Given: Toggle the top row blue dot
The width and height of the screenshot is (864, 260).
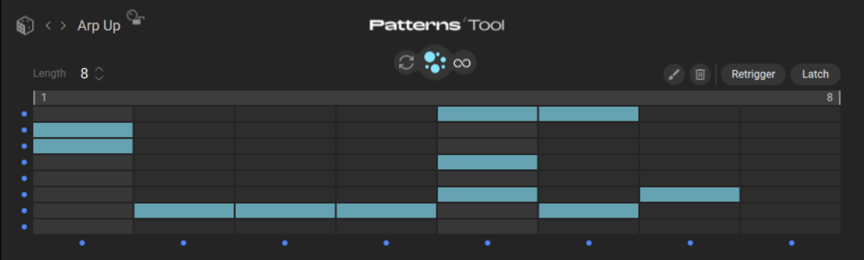Looking at the screenshot, I should (24, 113).
